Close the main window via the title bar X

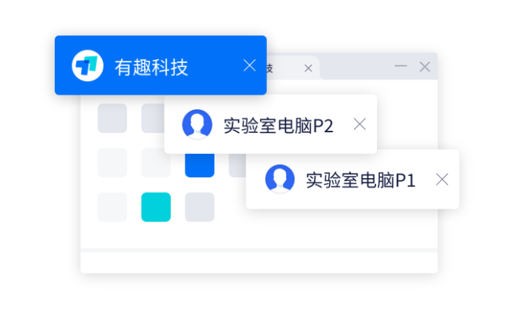[424, 67]
